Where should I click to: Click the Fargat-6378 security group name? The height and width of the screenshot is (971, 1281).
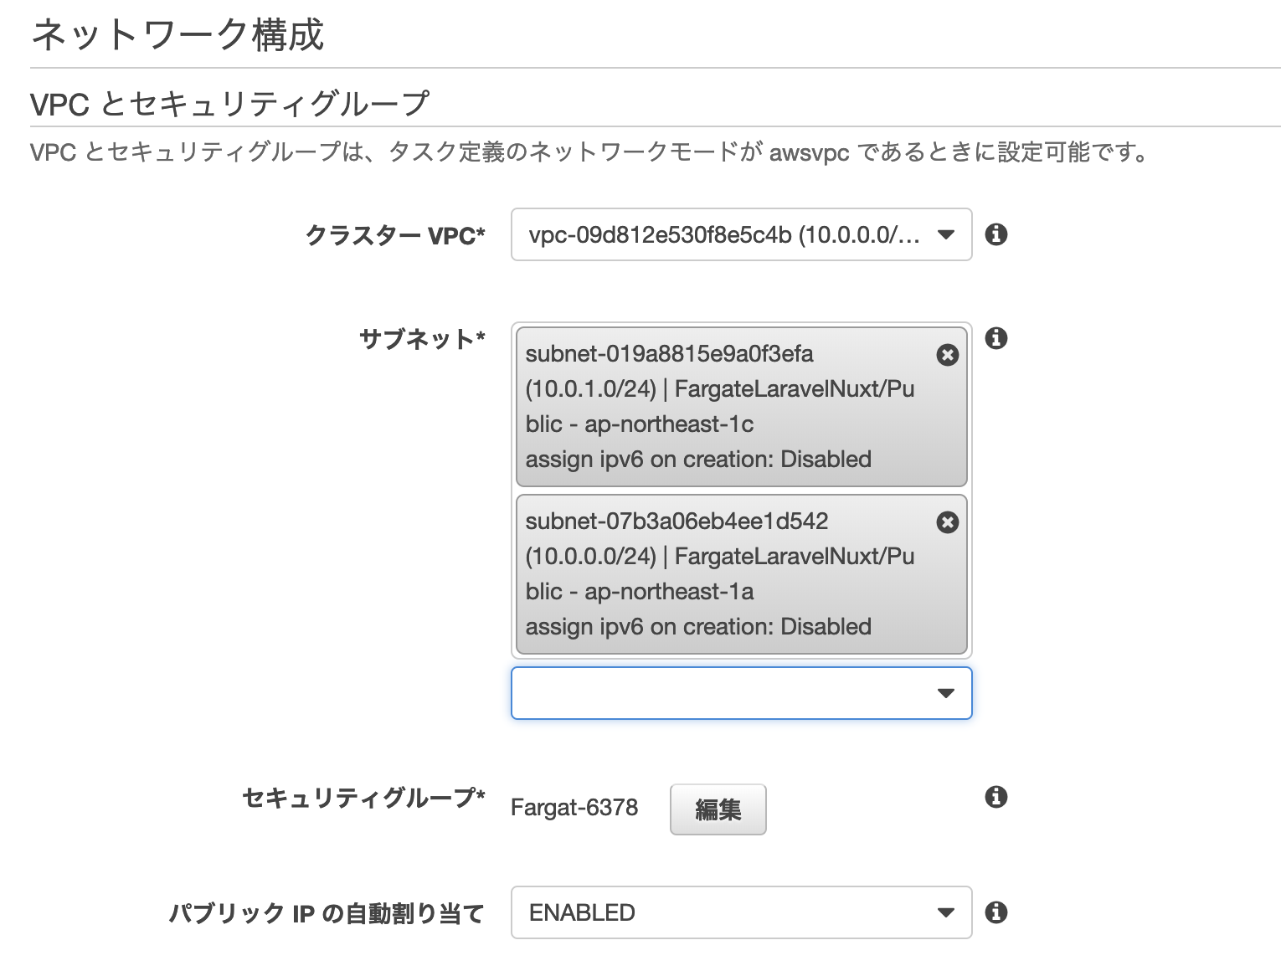pyautogui.click(x=574, y=808)
